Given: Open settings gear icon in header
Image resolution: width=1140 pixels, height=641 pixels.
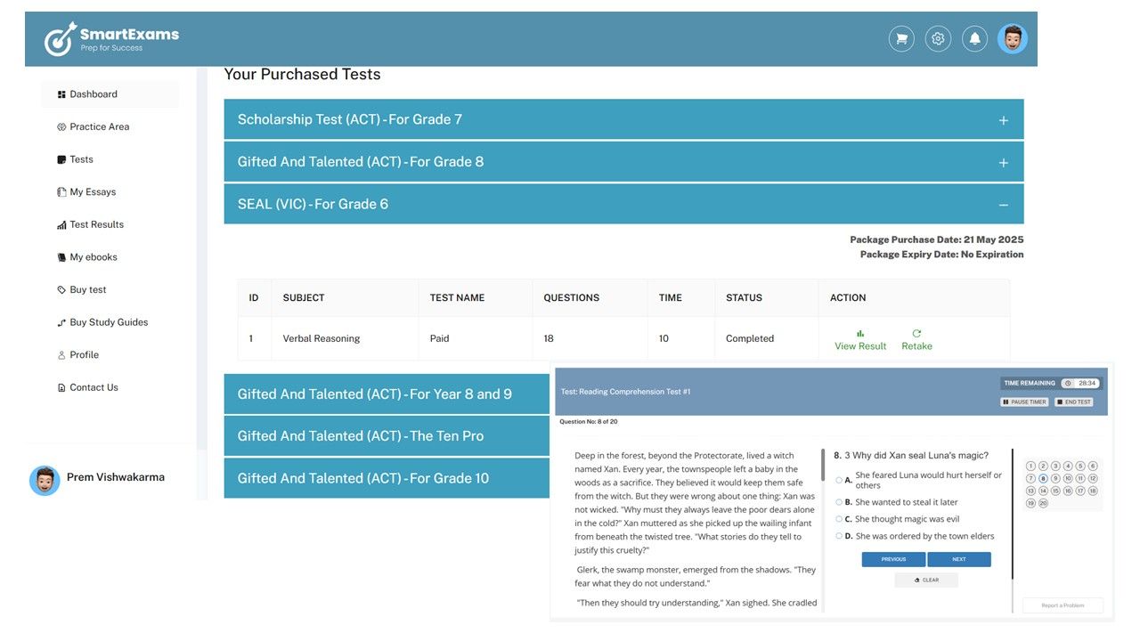Looking at the screenshot, I should coord(937,39).
